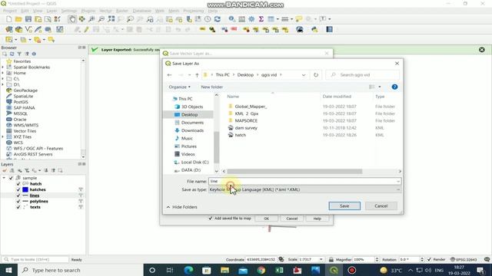Collapse the sample group in Layers panel
Viewport: 492px width, 276px height.
coord(4,178)
